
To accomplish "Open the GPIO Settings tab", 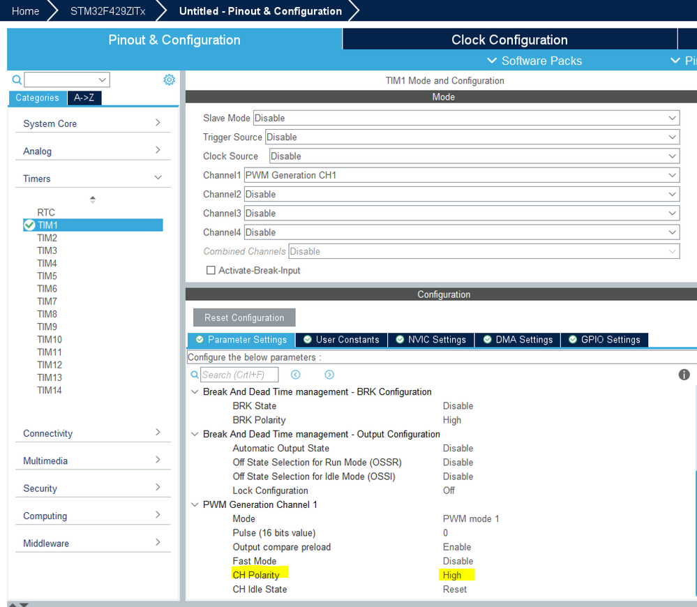I will [x=604, y=340].
